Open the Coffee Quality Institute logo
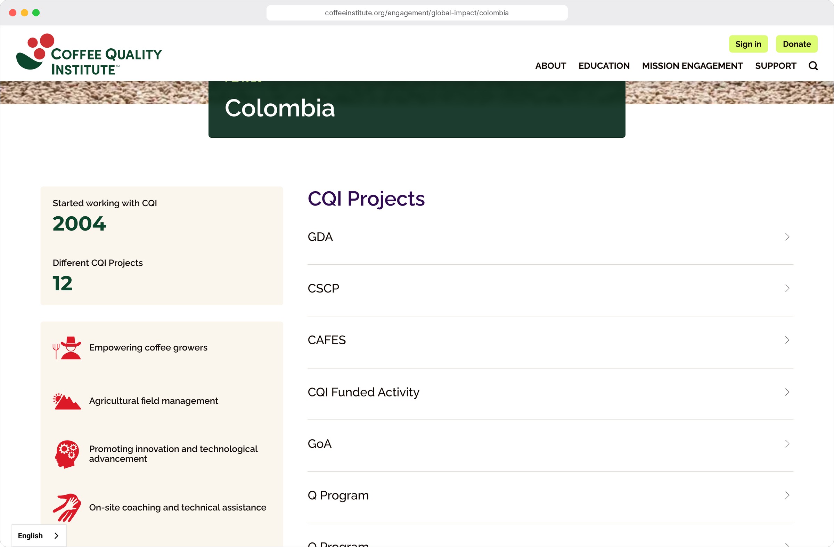 point(89,54)
